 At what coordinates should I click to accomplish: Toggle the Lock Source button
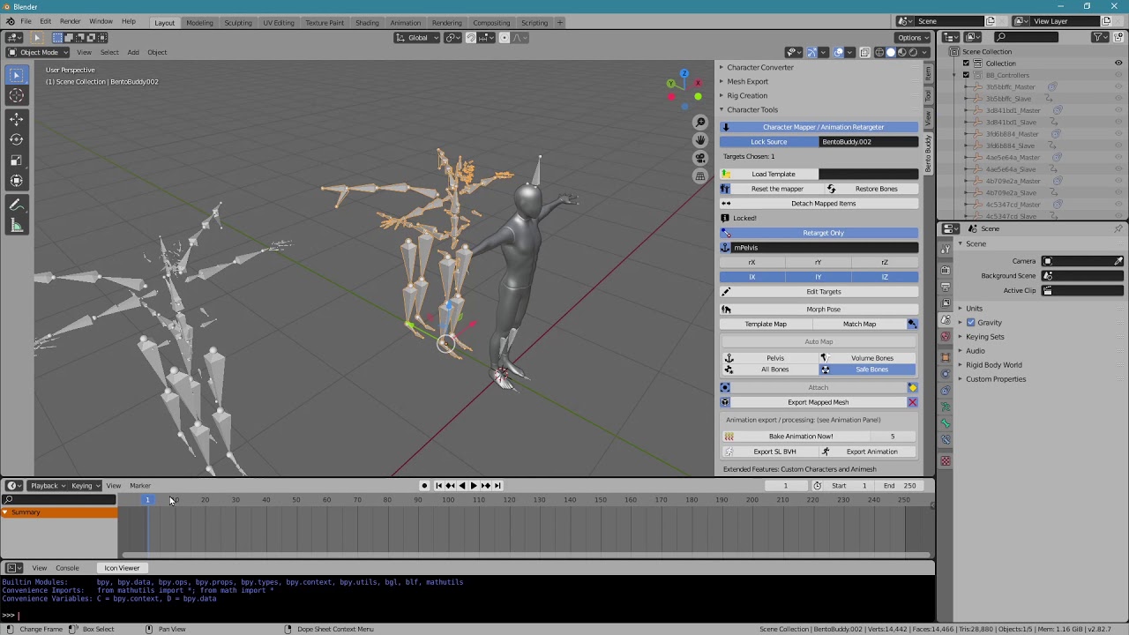(x=768, y=142)
